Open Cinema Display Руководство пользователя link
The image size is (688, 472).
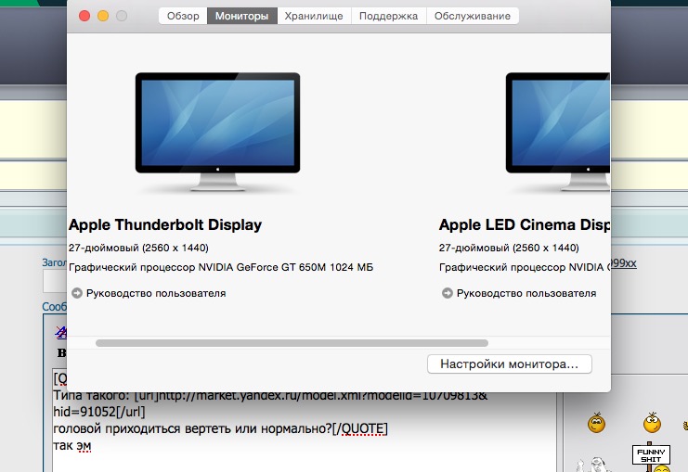526,293
